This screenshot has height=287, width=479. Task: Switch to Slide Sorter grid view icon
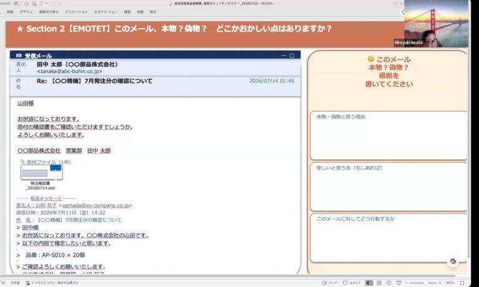(379, 283)
